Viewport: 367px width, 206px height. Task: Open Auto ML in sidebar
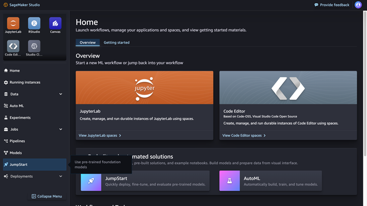(35, 106)
